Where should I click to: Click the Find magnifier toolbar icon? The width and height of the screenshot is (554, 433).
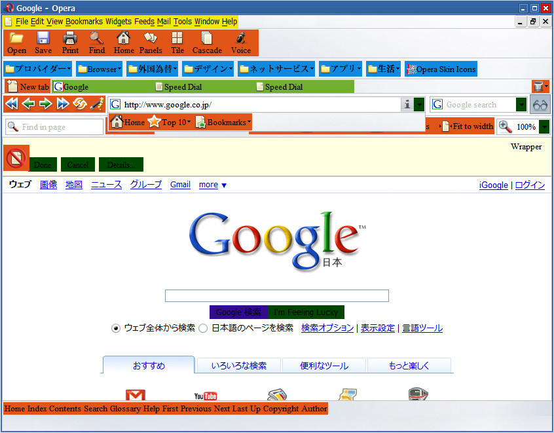pos(96,38)
